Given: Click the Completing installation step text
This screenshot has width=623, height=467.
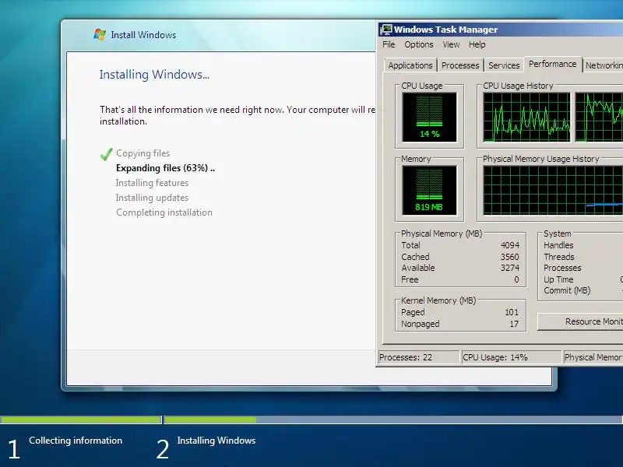Looking at the screenshot, I should click(164, 212).
